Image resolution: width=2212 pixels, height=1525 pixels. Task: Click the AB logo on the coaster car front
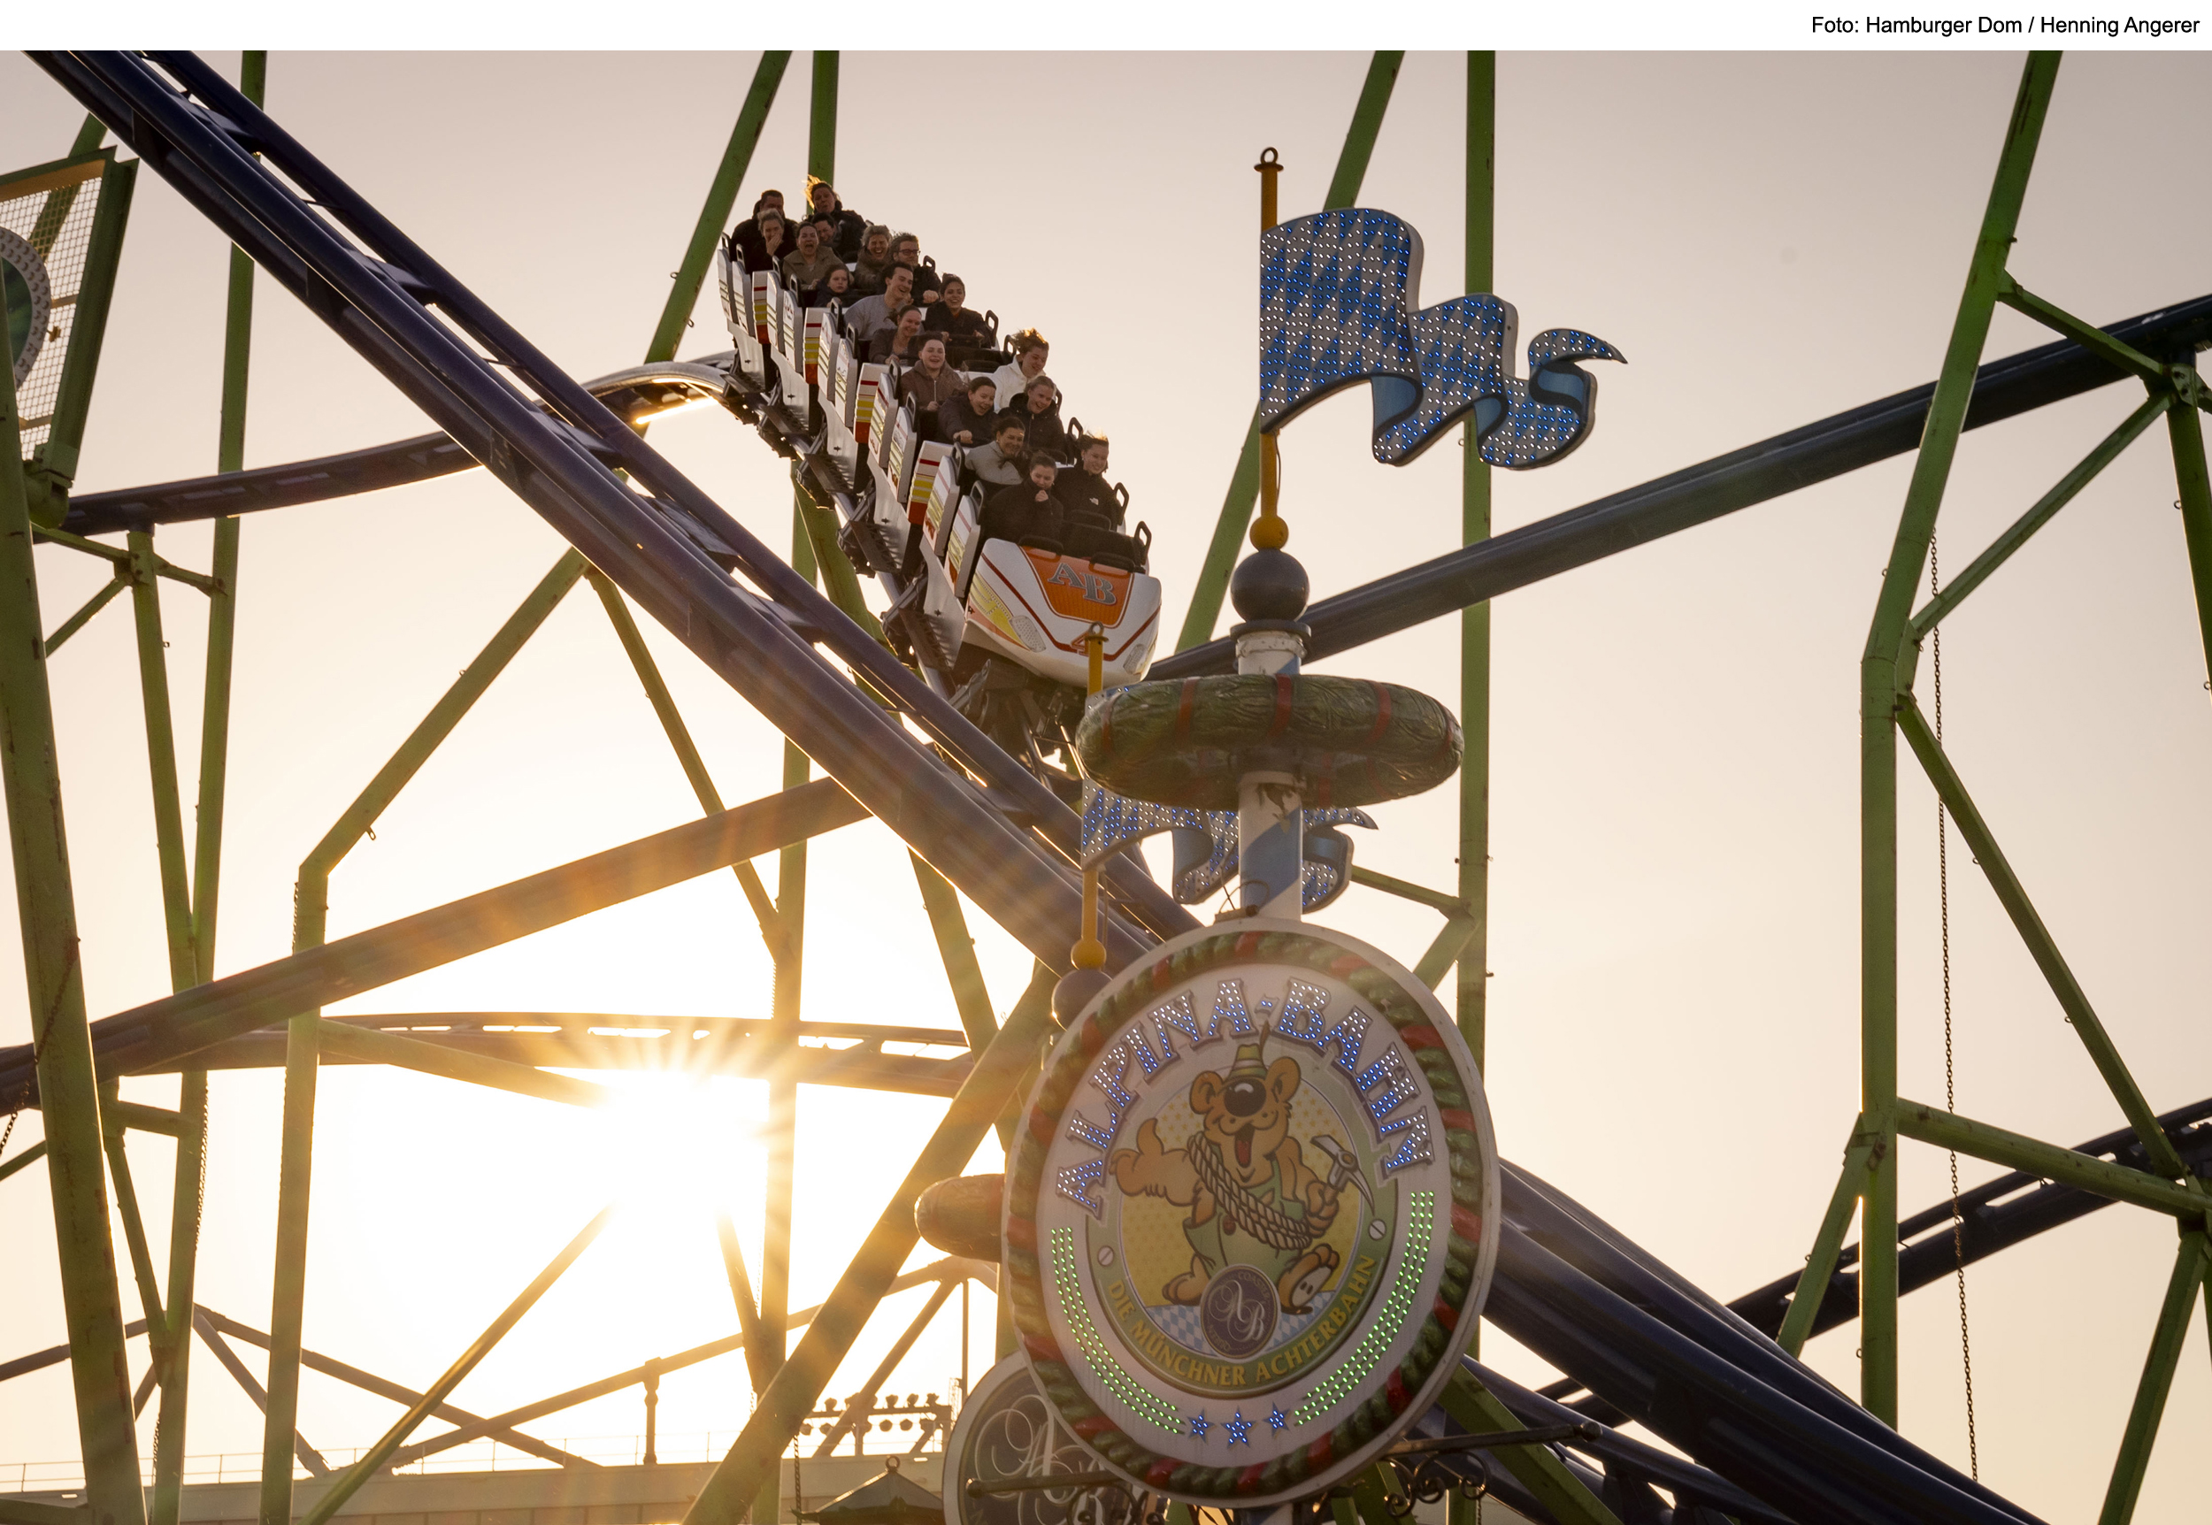pos(1080,582)
